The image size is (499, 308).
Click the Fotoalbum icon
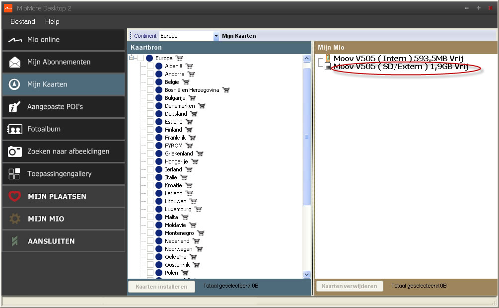[14, 129]
